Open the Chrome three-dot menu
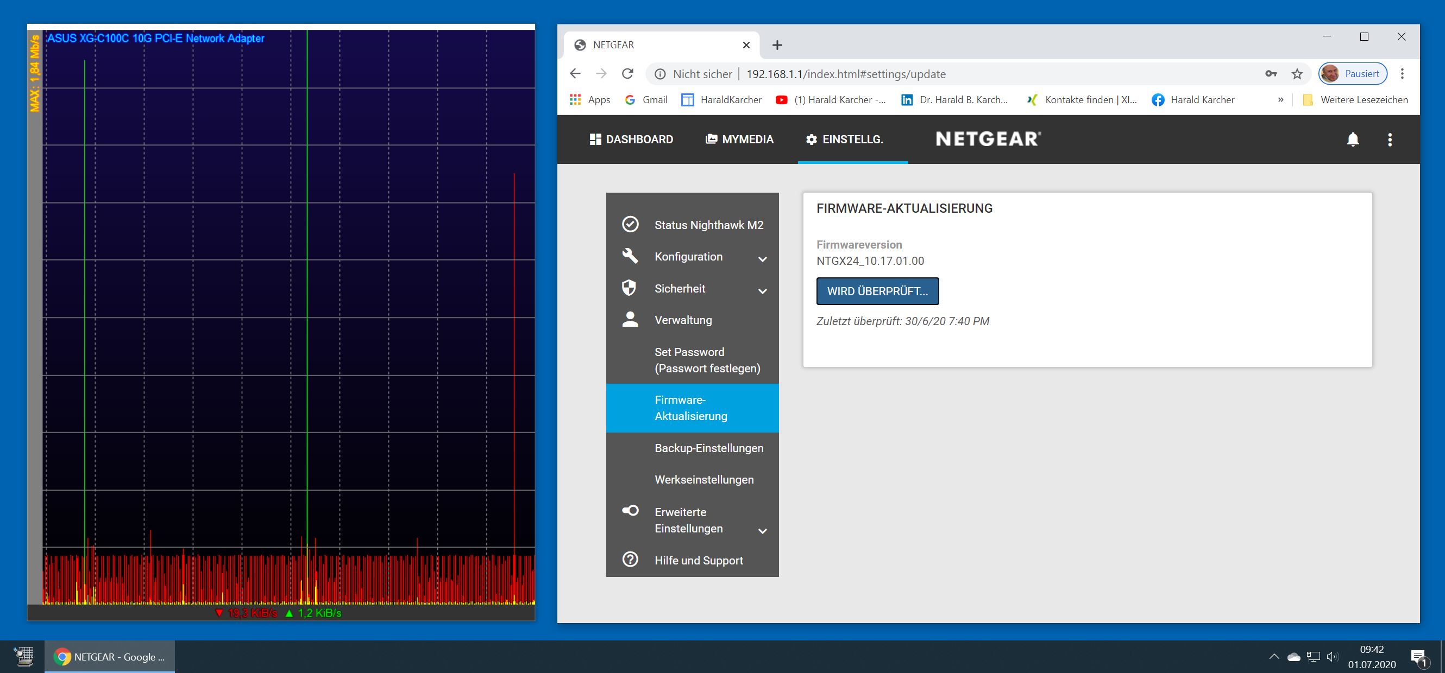 click(x=1402, y=74)
